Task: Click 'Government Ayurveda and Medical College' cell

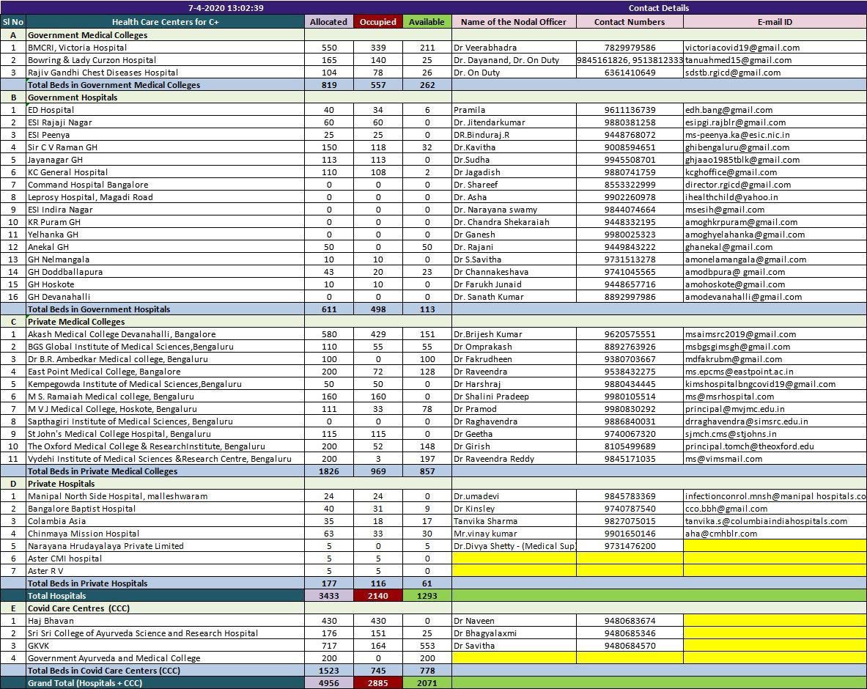Action: click(x=166, y=658)
